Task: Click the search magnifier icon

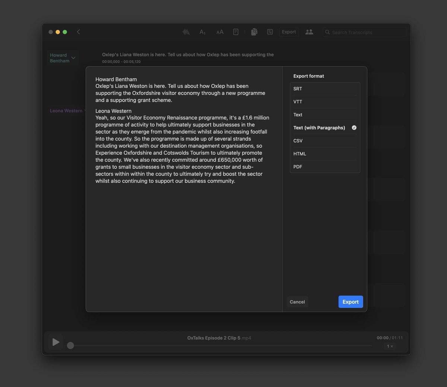Action: click(327, 32)
